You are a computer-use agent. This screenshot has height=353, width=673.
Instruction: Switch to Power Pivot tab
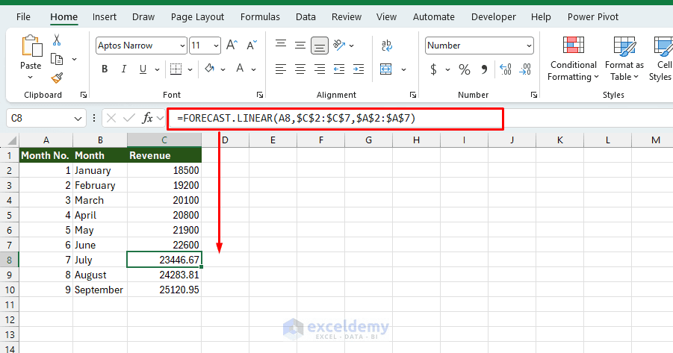(593, 16)
